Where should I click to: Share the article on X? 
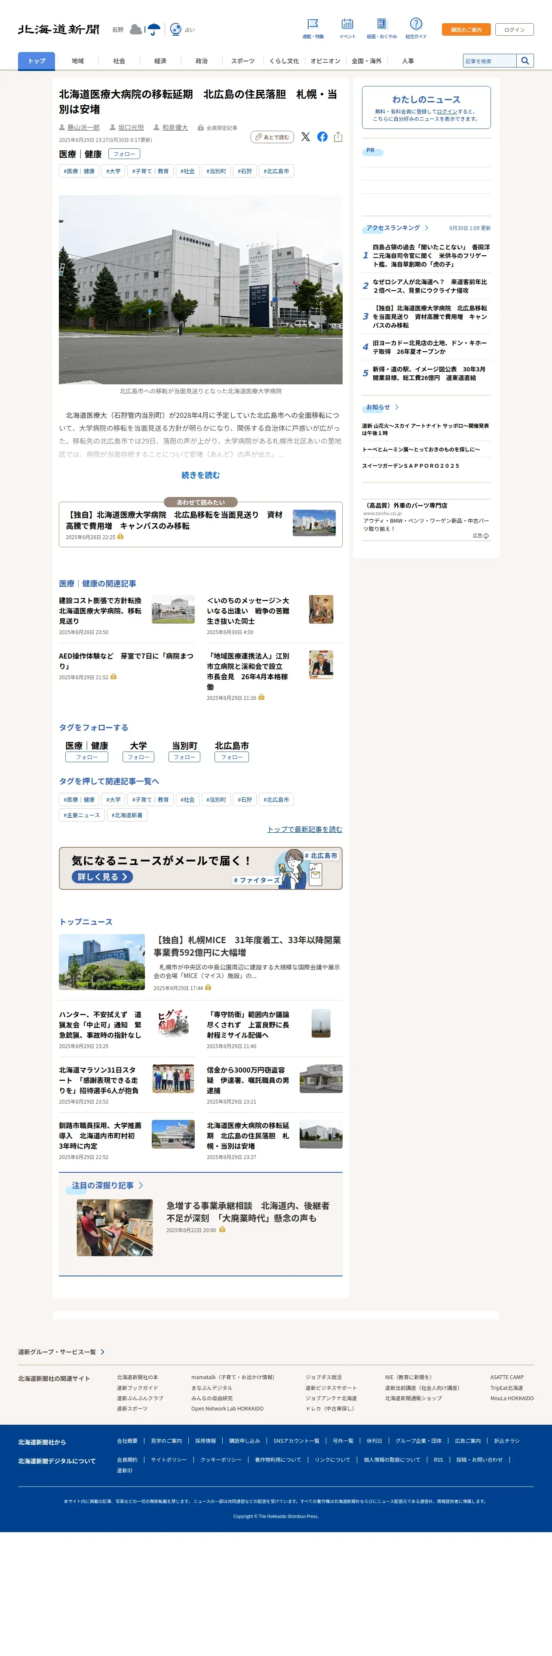[306, 137]
